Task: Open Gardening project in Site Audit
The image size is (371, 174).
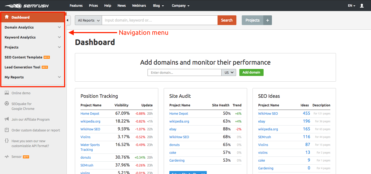Action: [177, 161]
